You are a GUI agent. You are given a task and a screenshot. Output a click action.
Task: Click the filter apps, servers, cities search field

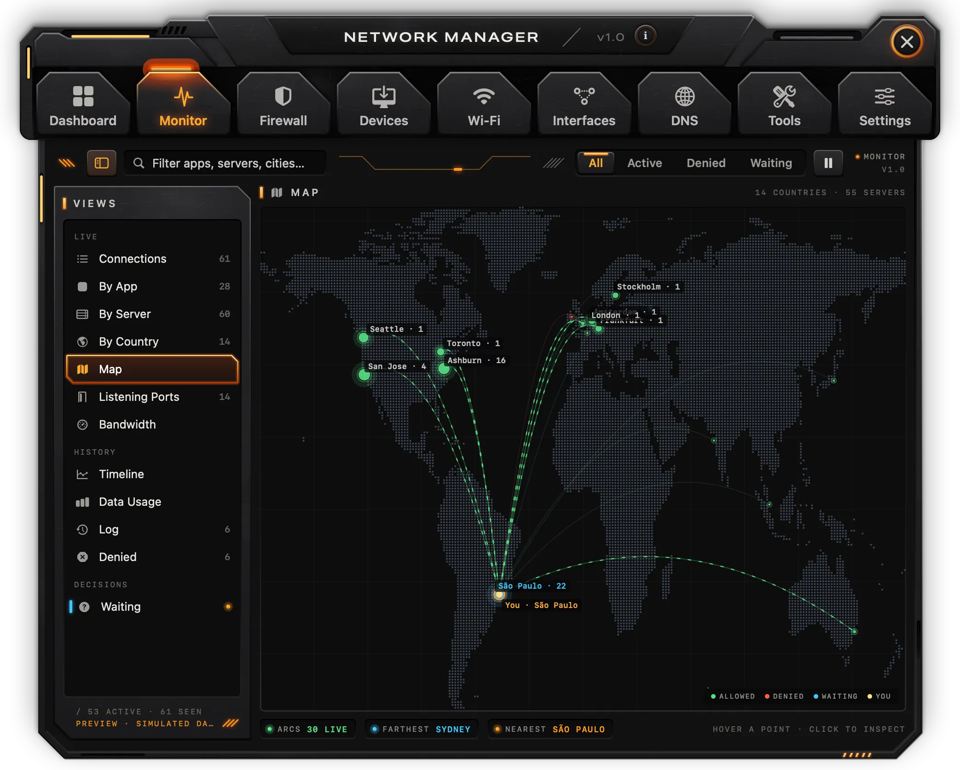coord(225,163)
